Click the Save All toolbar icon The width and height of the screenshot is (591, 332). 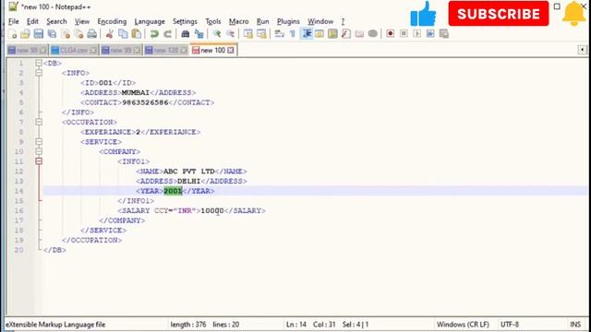[52, 34]
